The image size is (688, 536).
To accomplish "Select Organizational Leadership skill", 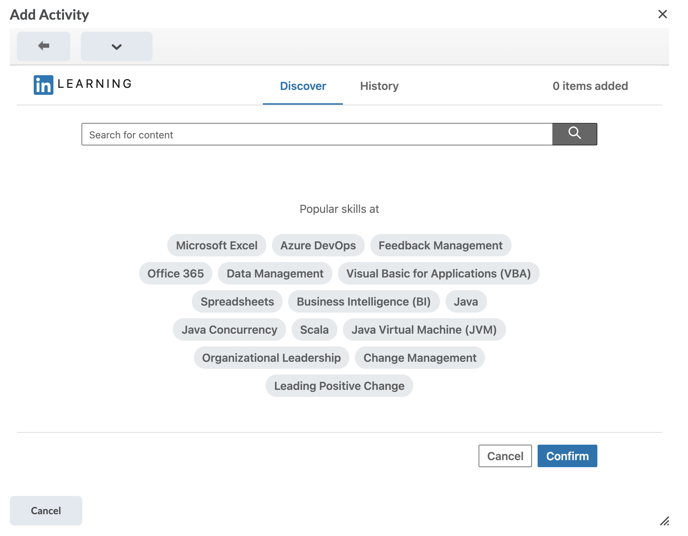I will coord(271,358).
